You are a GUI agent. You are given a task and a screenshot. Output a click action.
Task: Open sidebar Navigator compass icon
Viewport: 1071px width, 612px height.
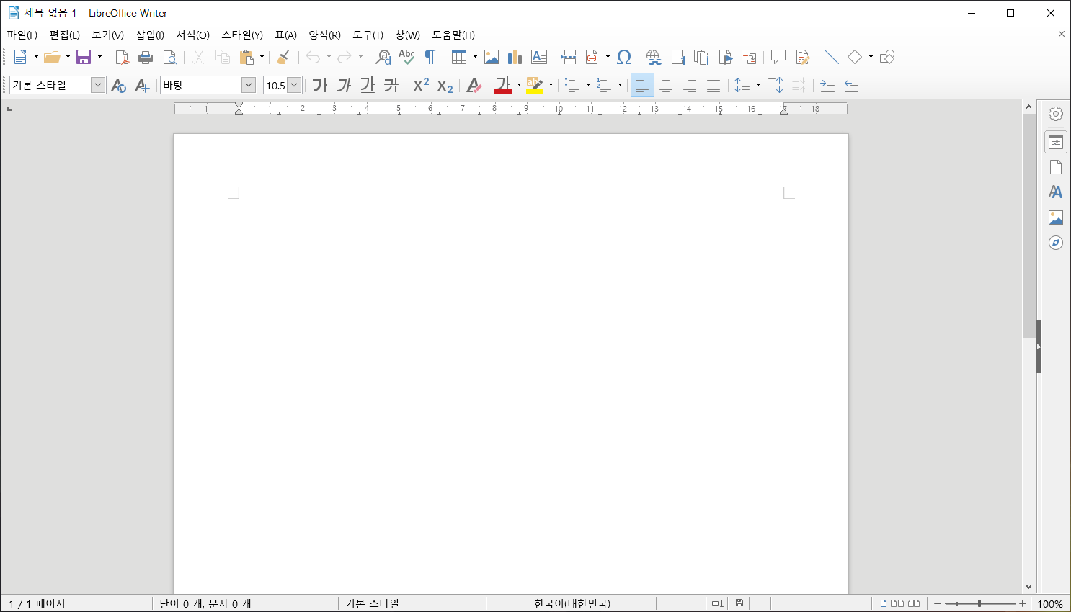(x=1056, y=243)
